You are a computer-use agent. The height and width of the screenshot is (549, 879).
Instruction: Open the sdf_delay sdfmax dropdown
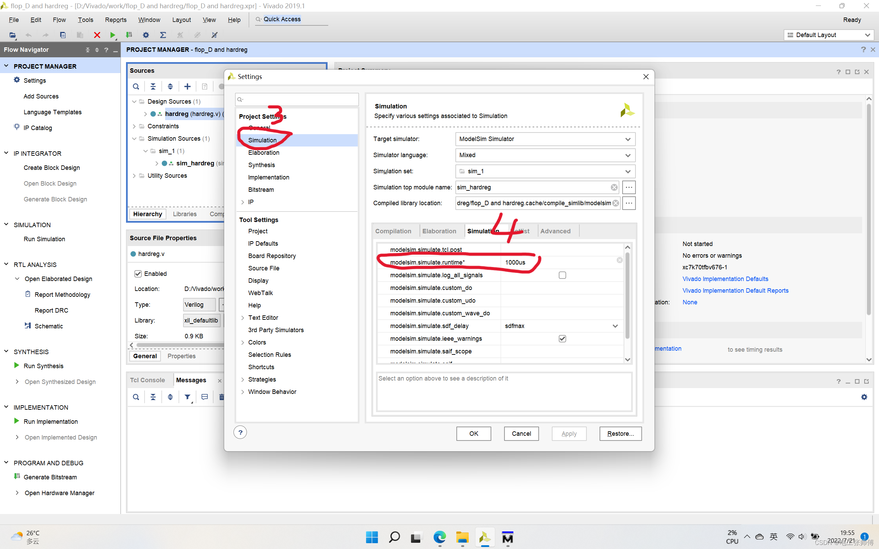[x=615, y=326]
